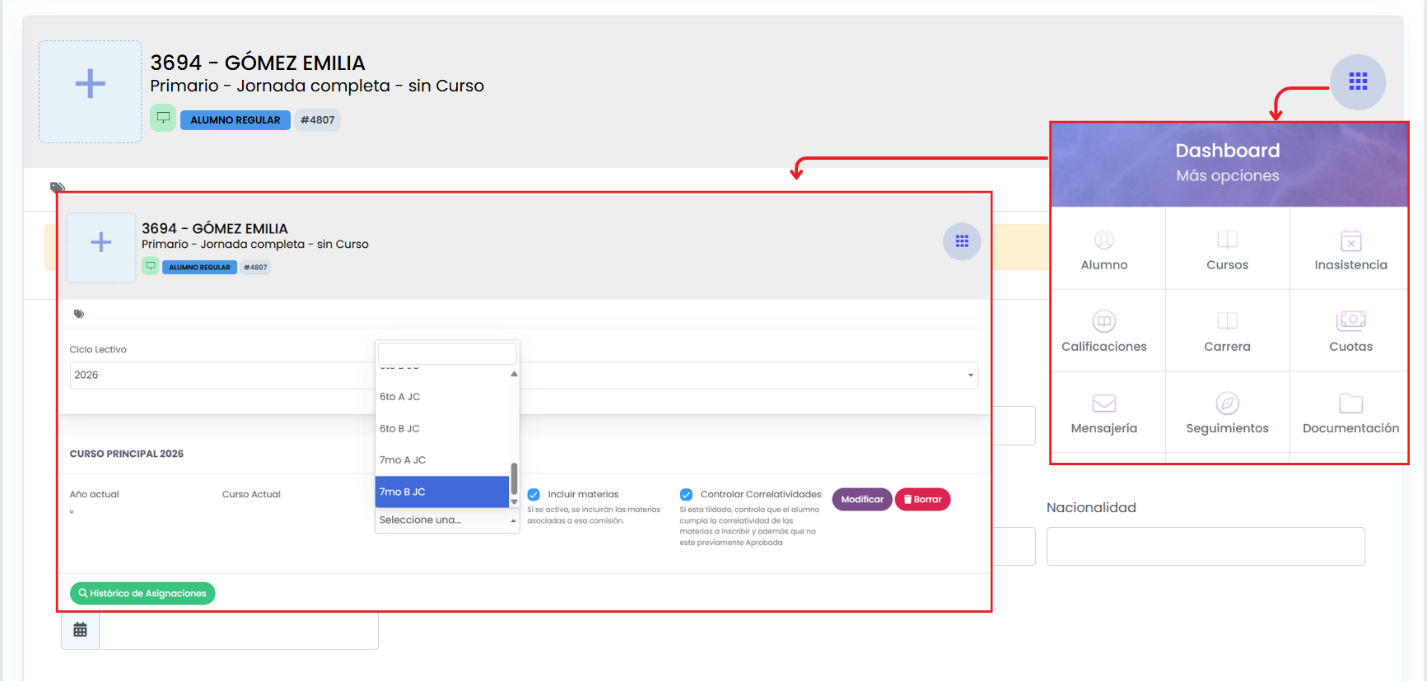Image resolution: width=1427 pixels, height=681 pixels.
Task: Click the date input next to calendar icon
Action: pos(239,630)
